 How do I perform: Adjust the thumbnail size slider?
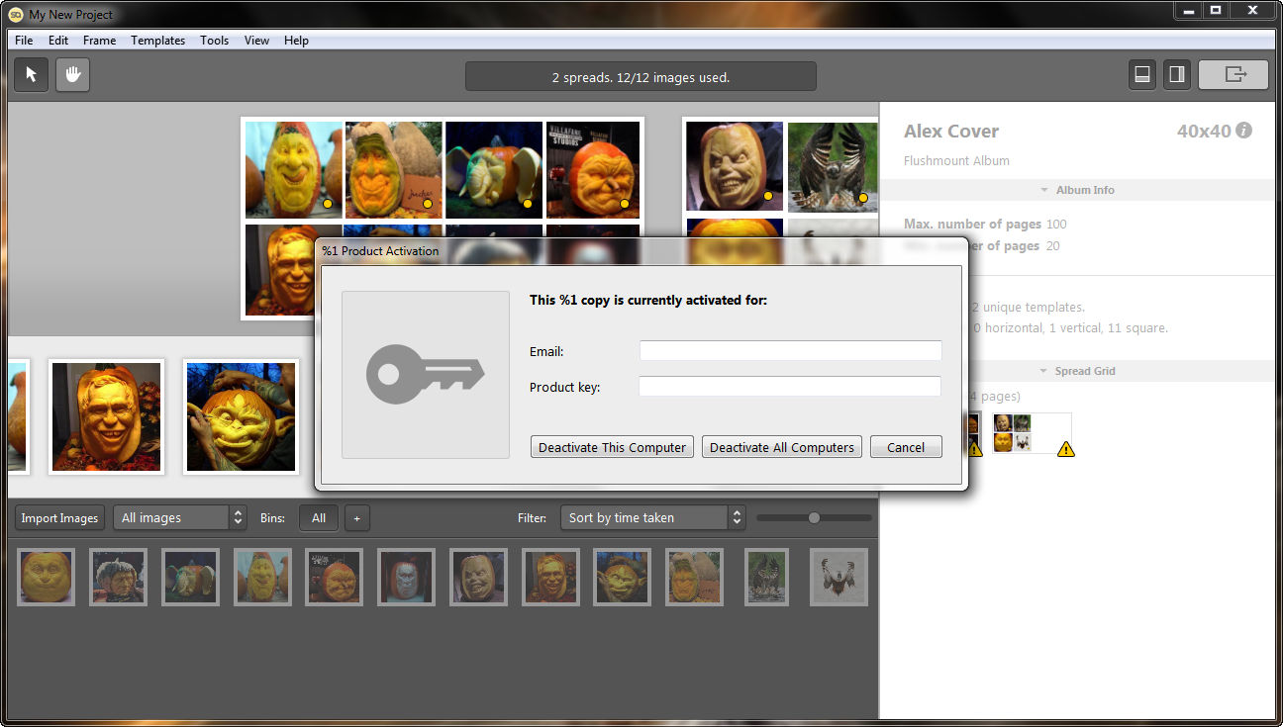[814, 517]
